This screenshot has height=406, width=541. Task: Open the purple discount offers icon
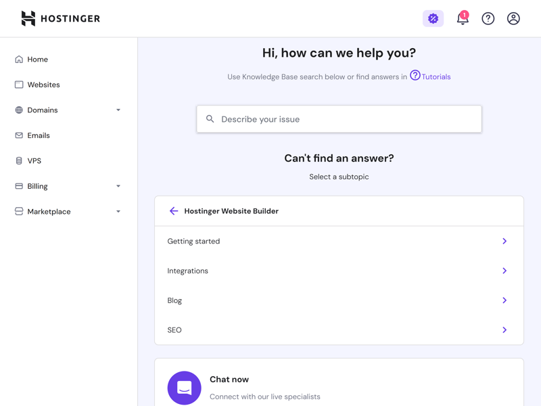pyautogui.click(x=433, y=18)
